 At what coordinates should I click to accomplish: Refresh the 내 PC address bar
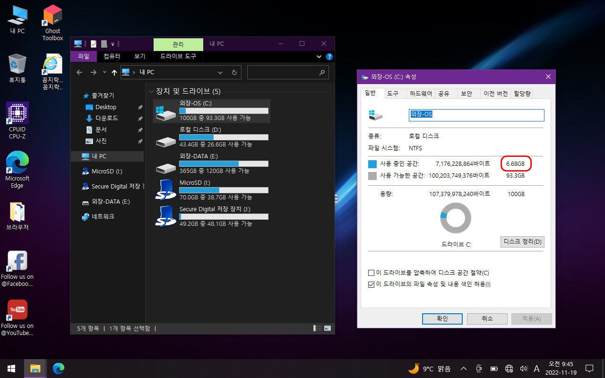coord(234,72)
